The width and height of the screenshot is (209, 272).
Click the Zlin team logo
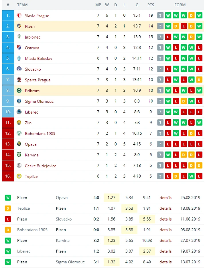click(x=19, y=122)
